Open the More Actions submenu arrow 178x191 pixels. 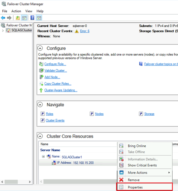point(169,172)
